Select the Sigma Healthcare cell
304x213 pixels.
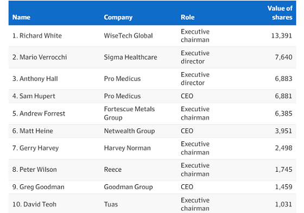tap(130, 57)
